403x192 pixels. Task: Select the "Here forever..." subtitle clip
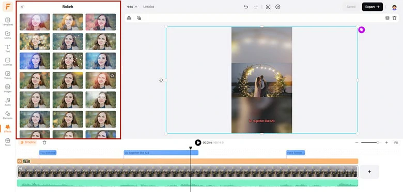(x=296, y=152)
